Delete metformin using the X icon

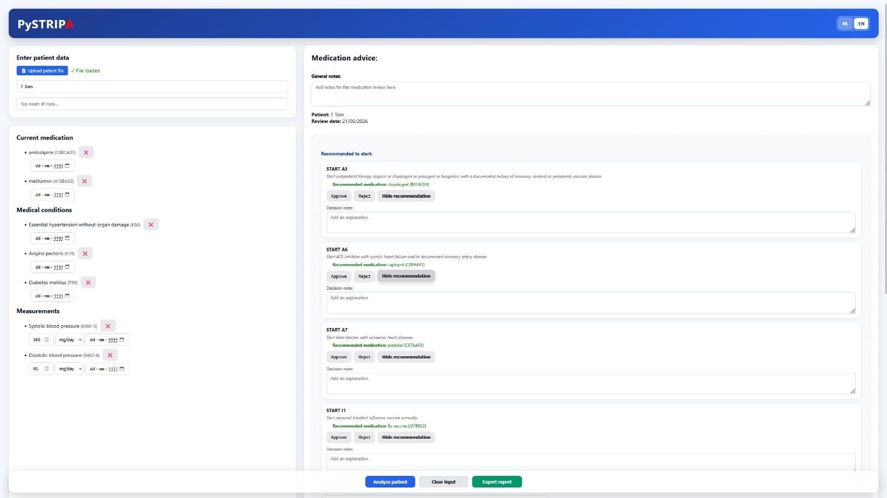tap(84, 181)
